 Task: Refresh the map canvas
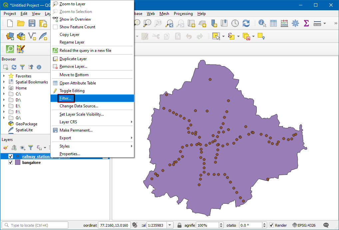pyautogui.click(x=246, y=24)
